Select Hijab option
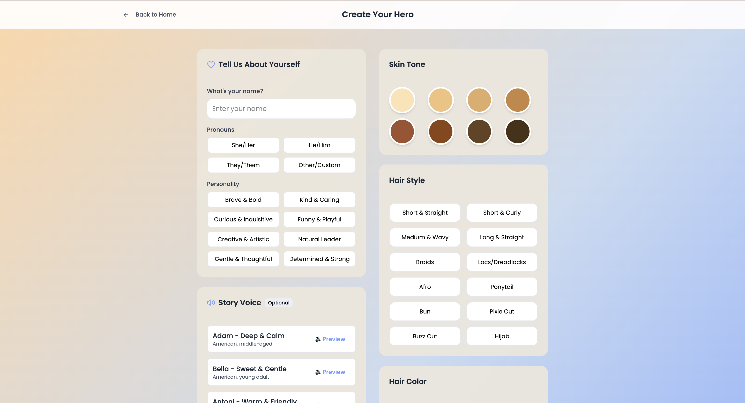The height and width of the screenshot is (403, 745). pyautogui.click(x=502, y=336)
